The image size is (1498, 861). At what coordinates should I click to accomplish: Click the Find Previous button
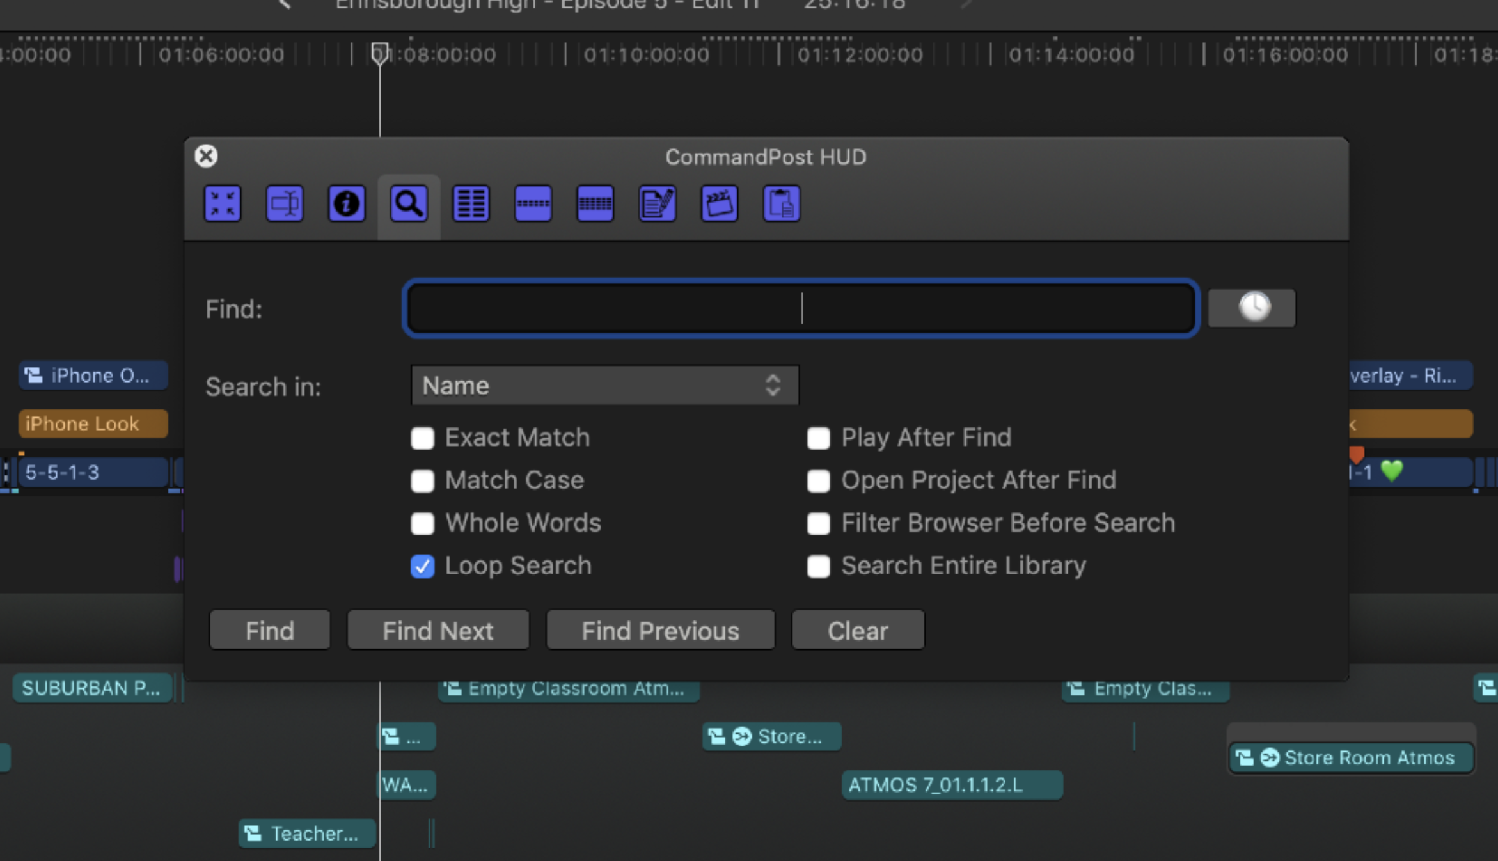(660, 631)
